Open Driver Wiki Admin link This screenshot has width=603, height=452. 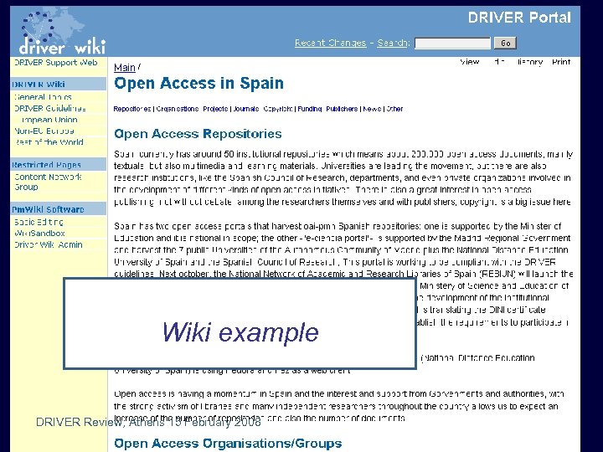coord(48,244)
